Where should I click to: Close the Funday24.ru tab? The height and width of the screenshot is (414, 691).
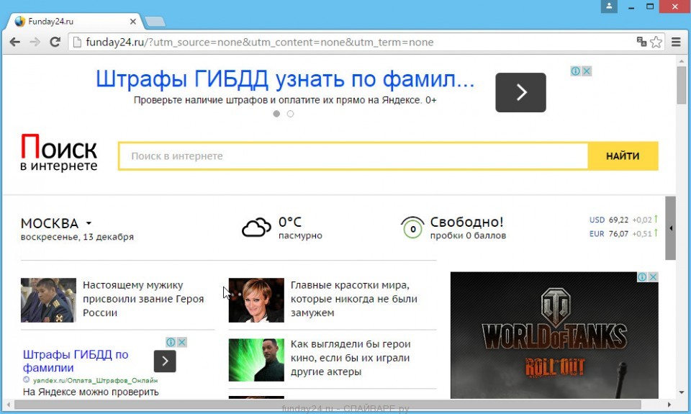133,21
